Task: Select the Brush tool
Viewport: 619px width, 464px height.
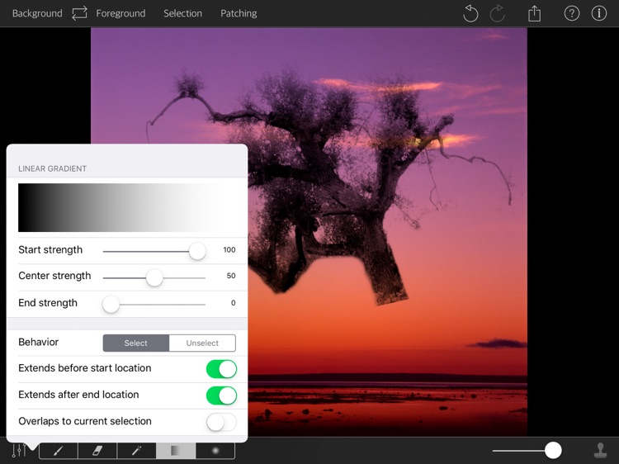Action: point(59,451)
